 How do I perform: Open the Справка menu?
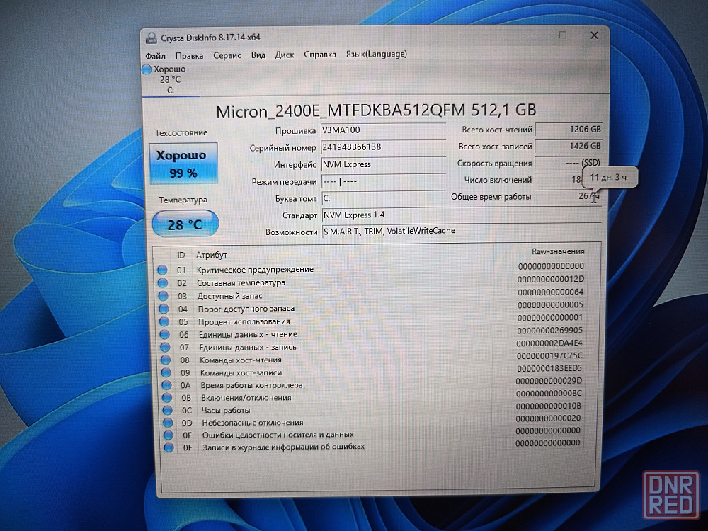[x=320, y=55]
